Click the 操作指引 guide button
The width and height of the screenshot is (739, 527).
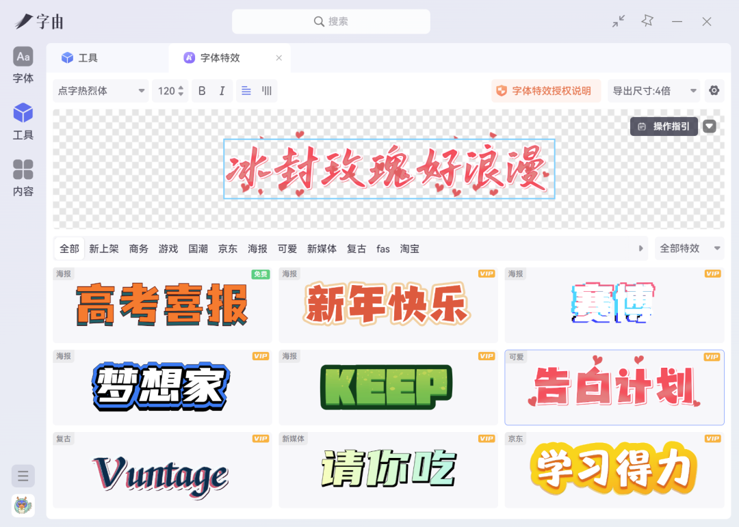664,126
